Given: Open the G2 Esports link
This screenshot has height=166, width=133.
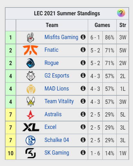Looking at the screenshot, I should [57, 76].
